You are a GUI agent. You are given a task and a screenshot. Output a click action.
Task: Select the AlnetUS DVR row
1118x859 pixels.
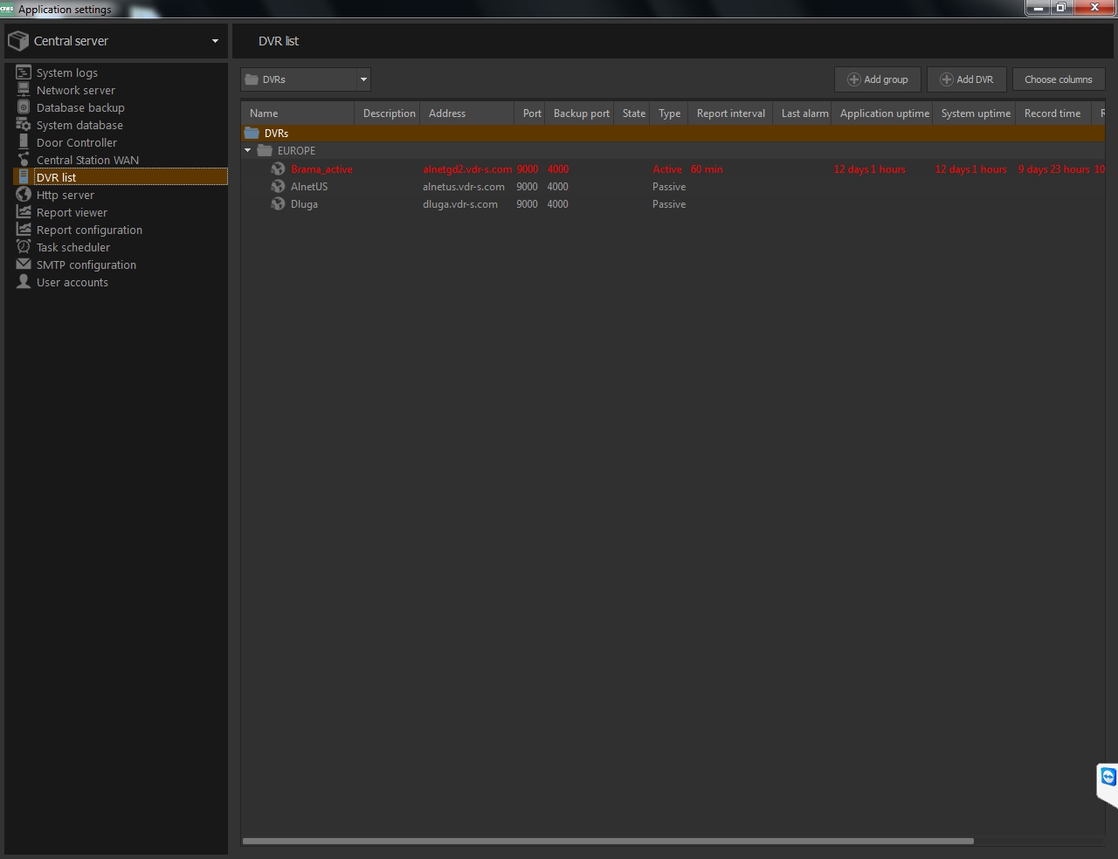(309, 187)
